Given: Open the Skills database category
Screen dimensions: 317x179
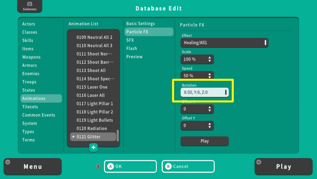Looking at the screenshot, I should (28, 41).
